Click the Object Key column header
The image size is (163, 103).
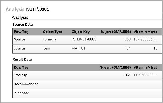pyautogui.click(x=80, y=32)
